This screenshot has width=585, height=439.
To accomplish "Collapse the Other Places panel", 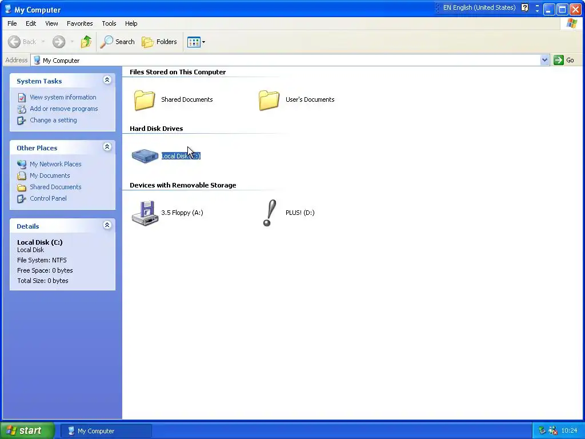I will (107, 147).
